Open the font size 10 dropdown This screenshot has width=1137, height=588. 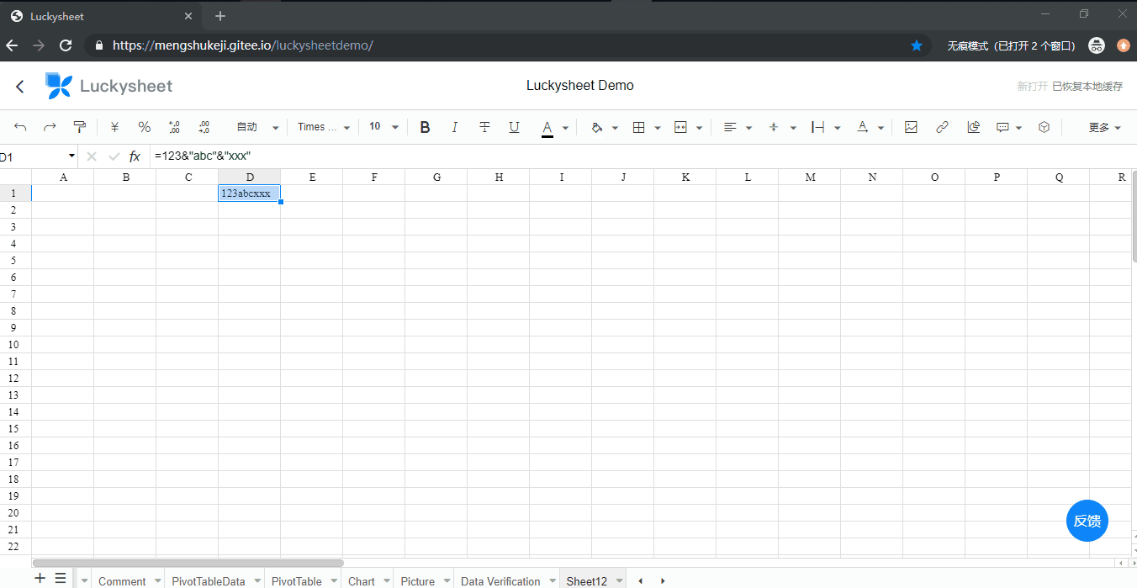[x=383, y=127]
